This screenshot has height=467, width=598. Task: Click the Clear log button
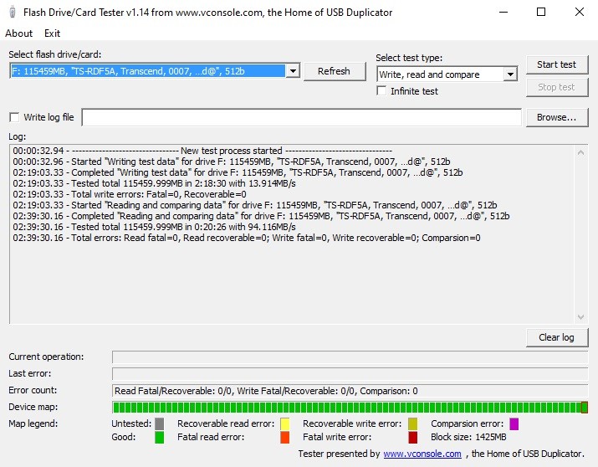557,337
